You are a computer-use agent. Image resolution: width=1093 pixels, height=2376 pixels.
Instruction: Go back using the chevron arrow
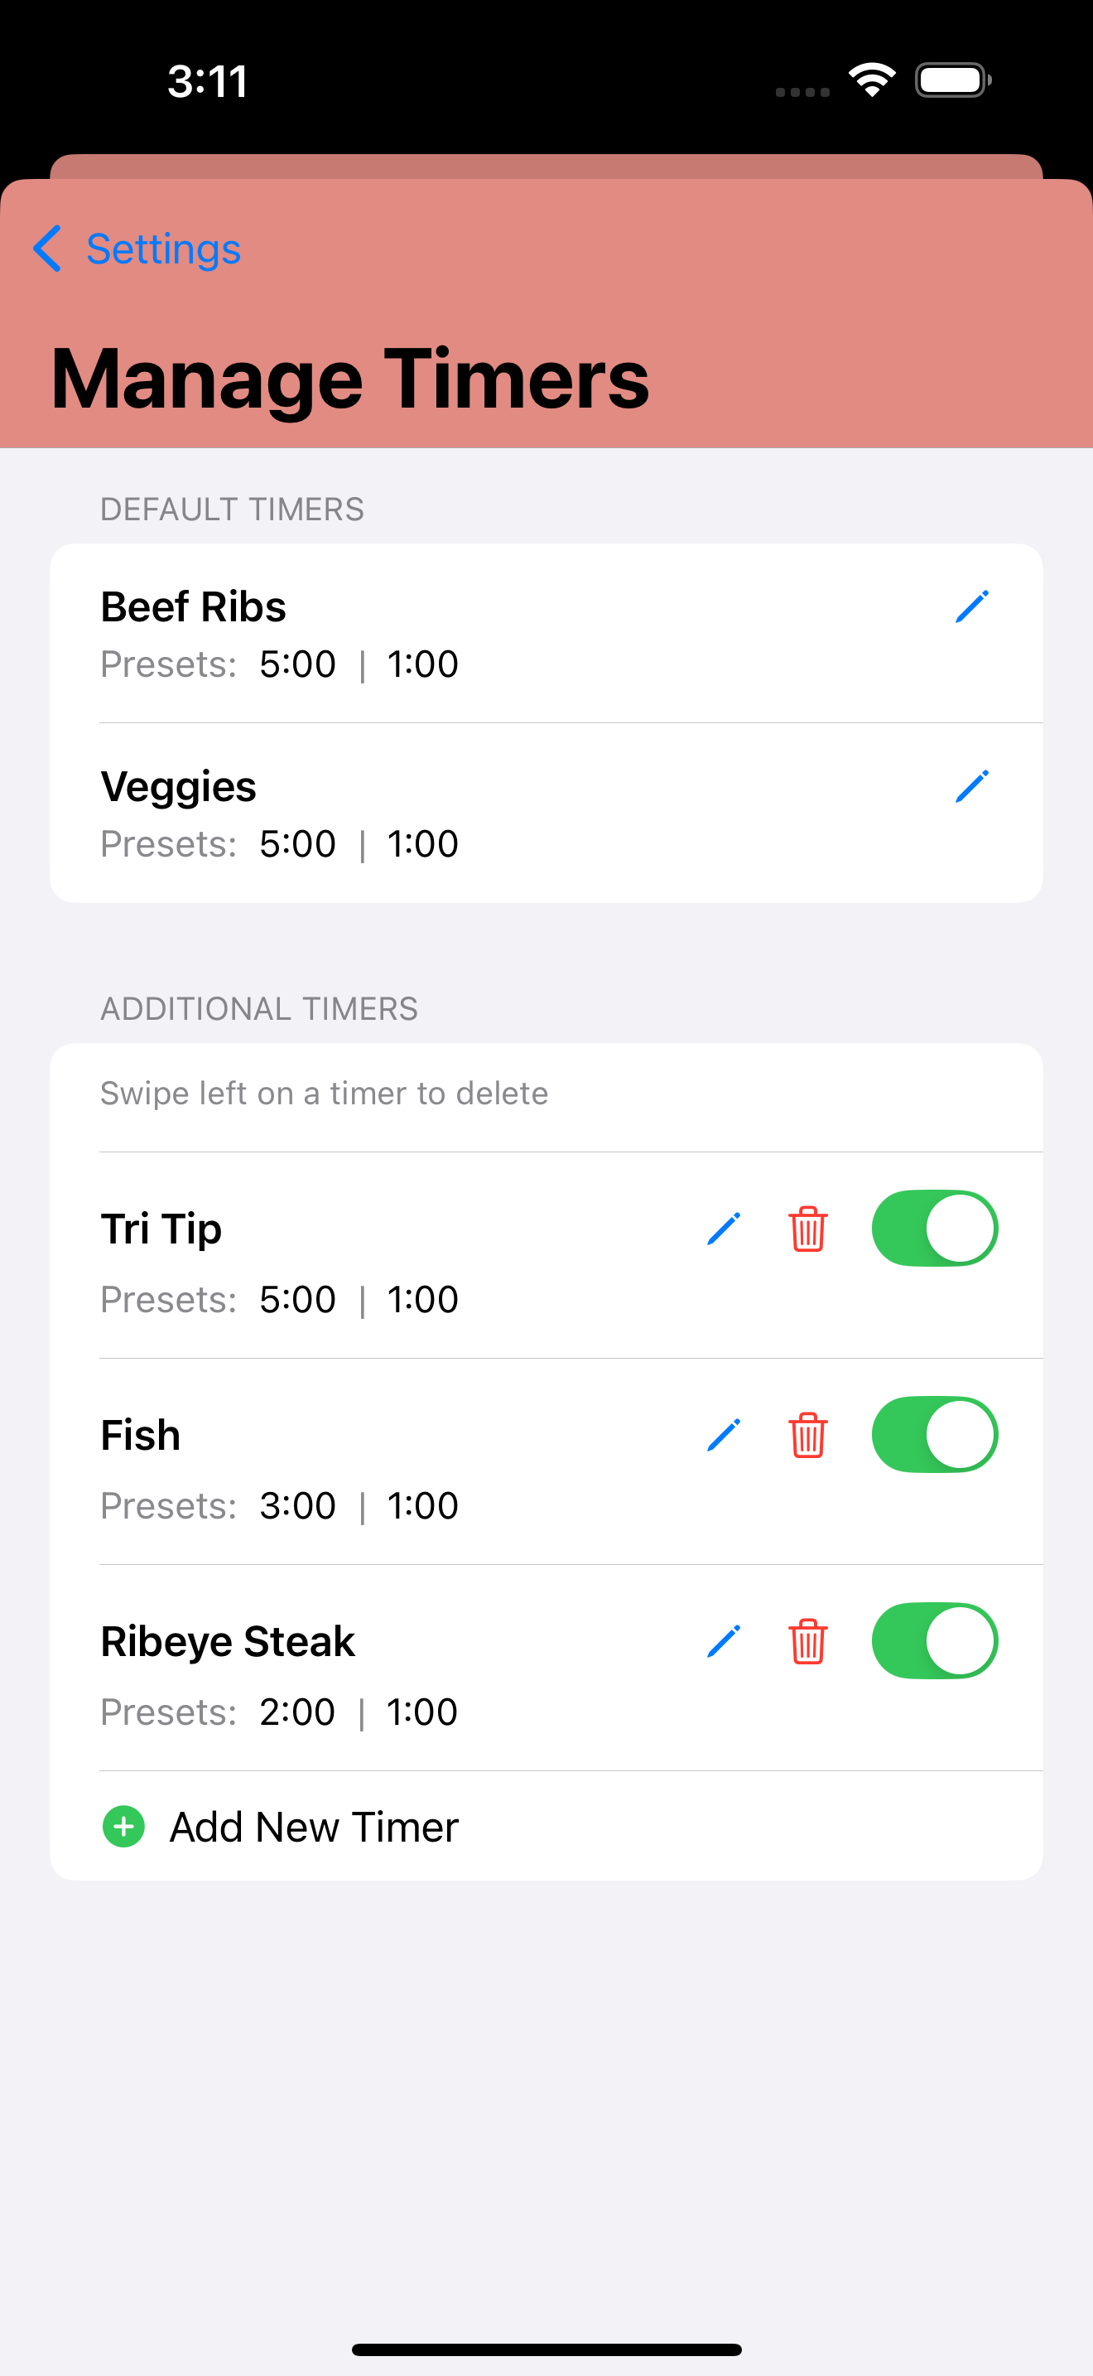coord(47,249)
